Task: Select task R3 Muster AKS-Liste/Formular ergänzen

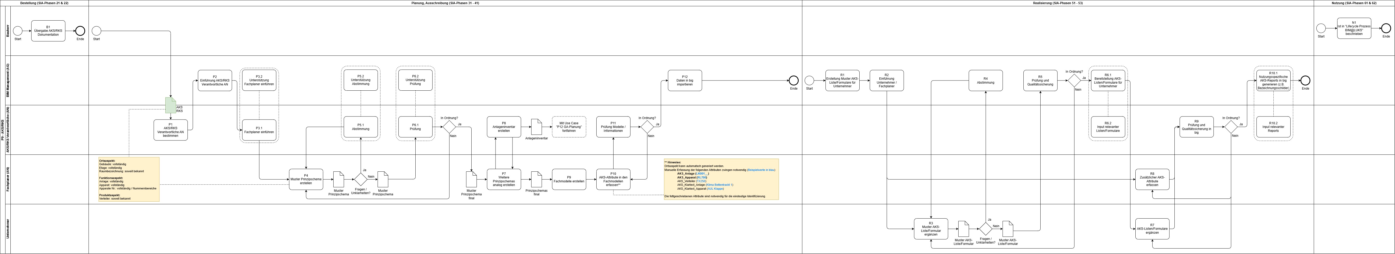Action: tap(931, 228)
